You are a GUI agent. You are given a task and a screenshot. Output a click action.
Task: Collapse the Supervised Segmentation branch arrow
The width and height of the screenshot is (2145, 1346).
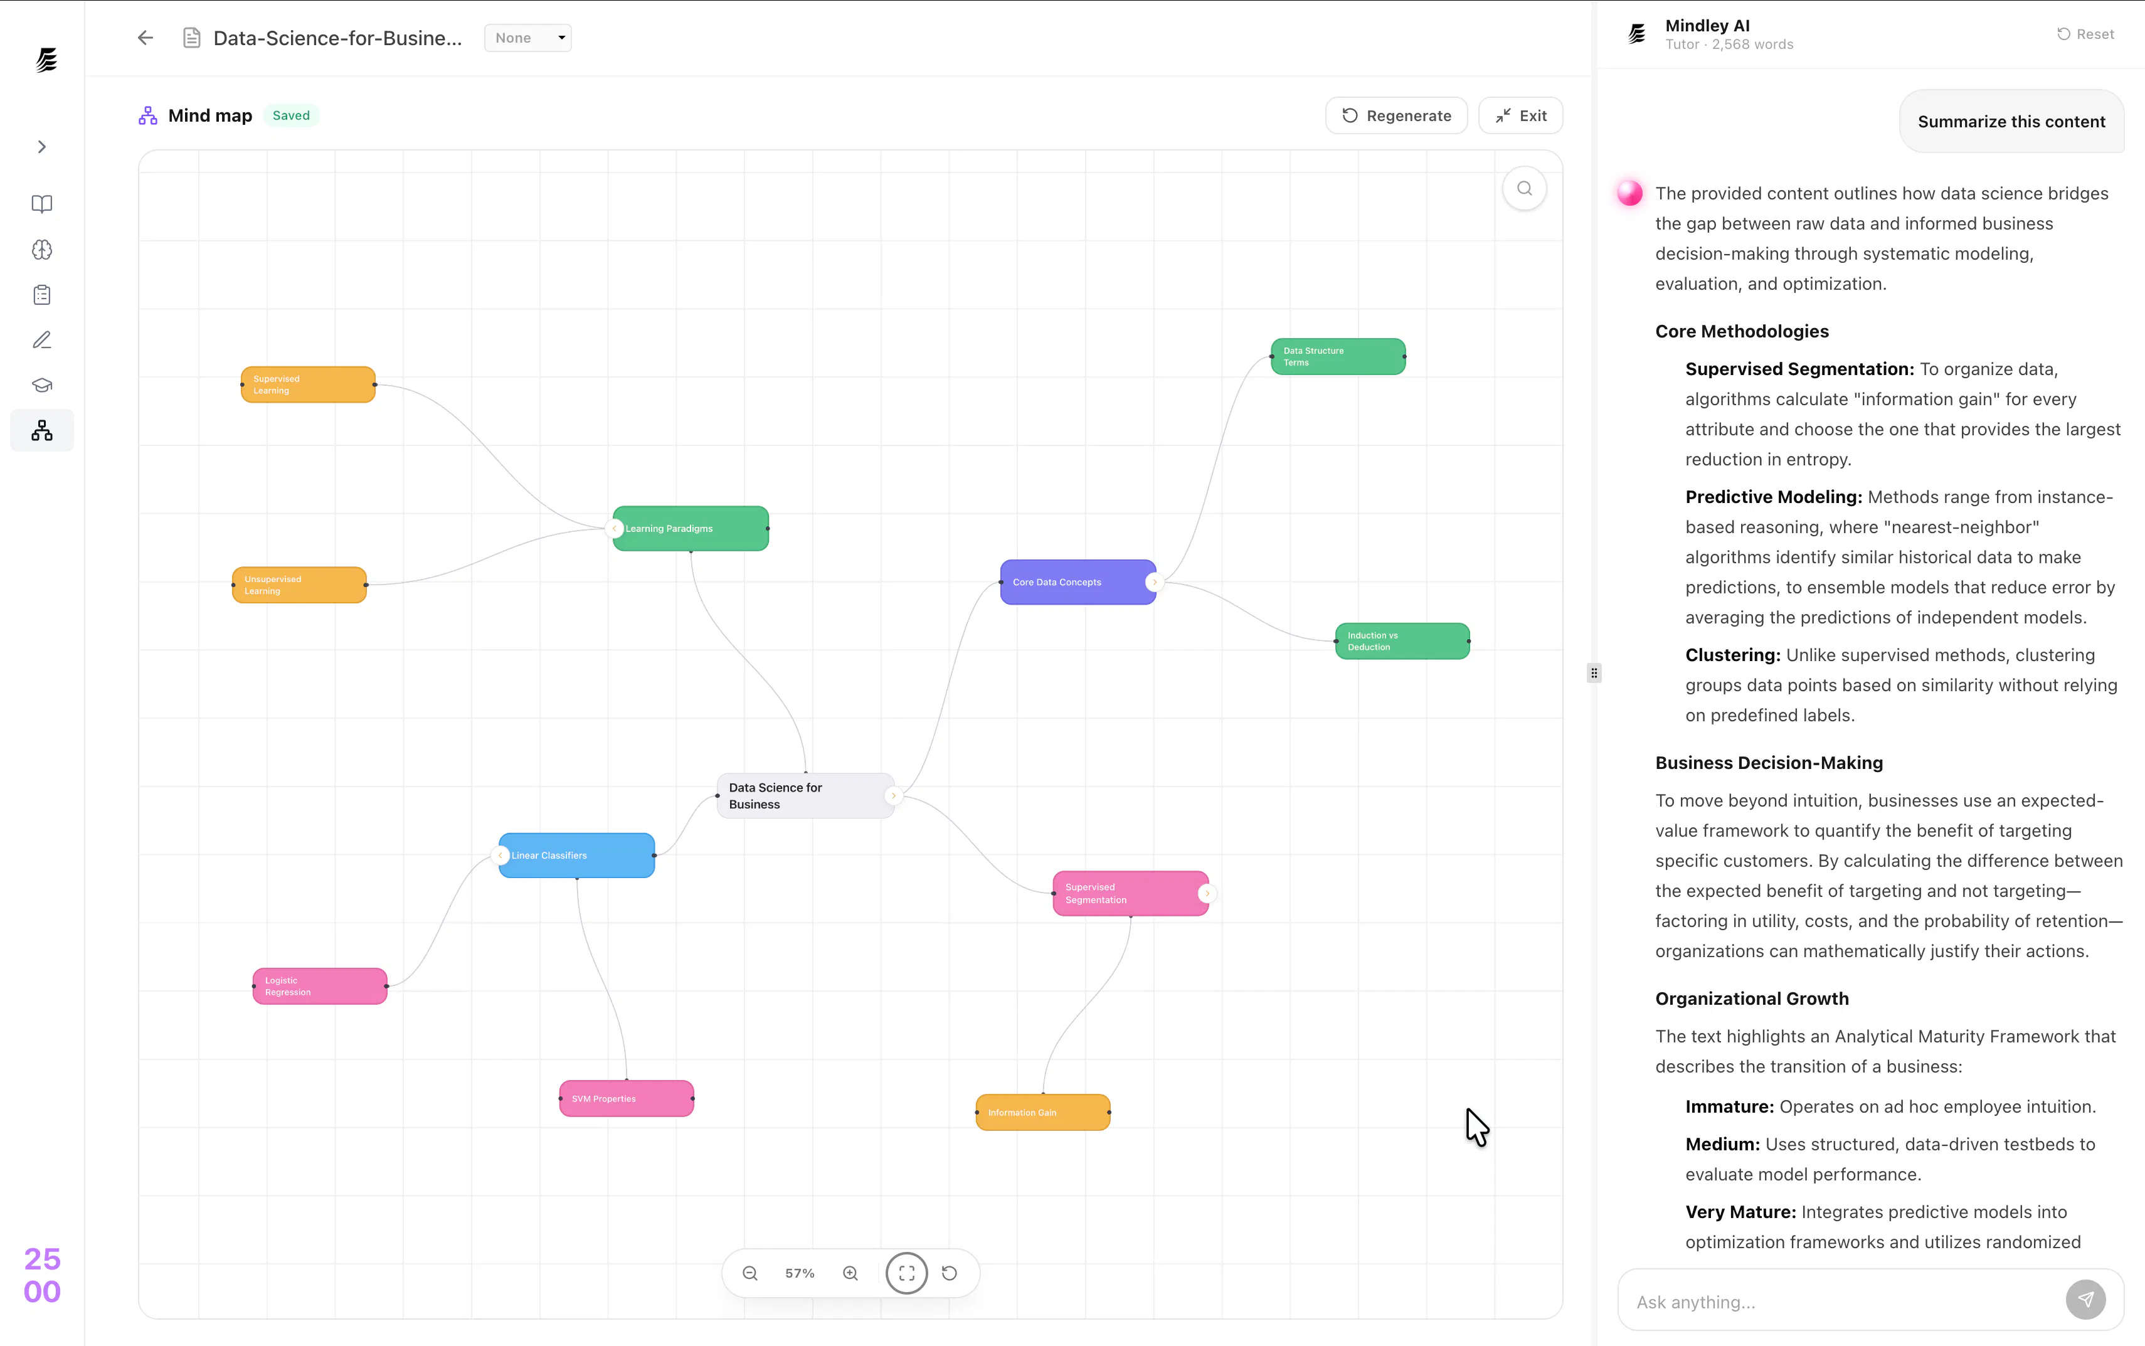click(x=1208, y=894)
